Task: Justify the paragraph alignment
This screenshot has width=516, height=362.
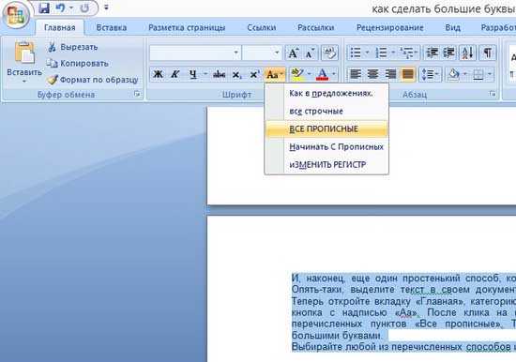Action: [x=407, y=74]
